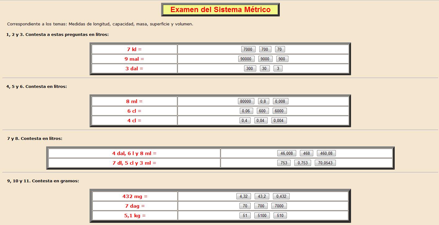Select 0,04 in the 4 cl row
439x225 pixels.
tap(261, 120)
